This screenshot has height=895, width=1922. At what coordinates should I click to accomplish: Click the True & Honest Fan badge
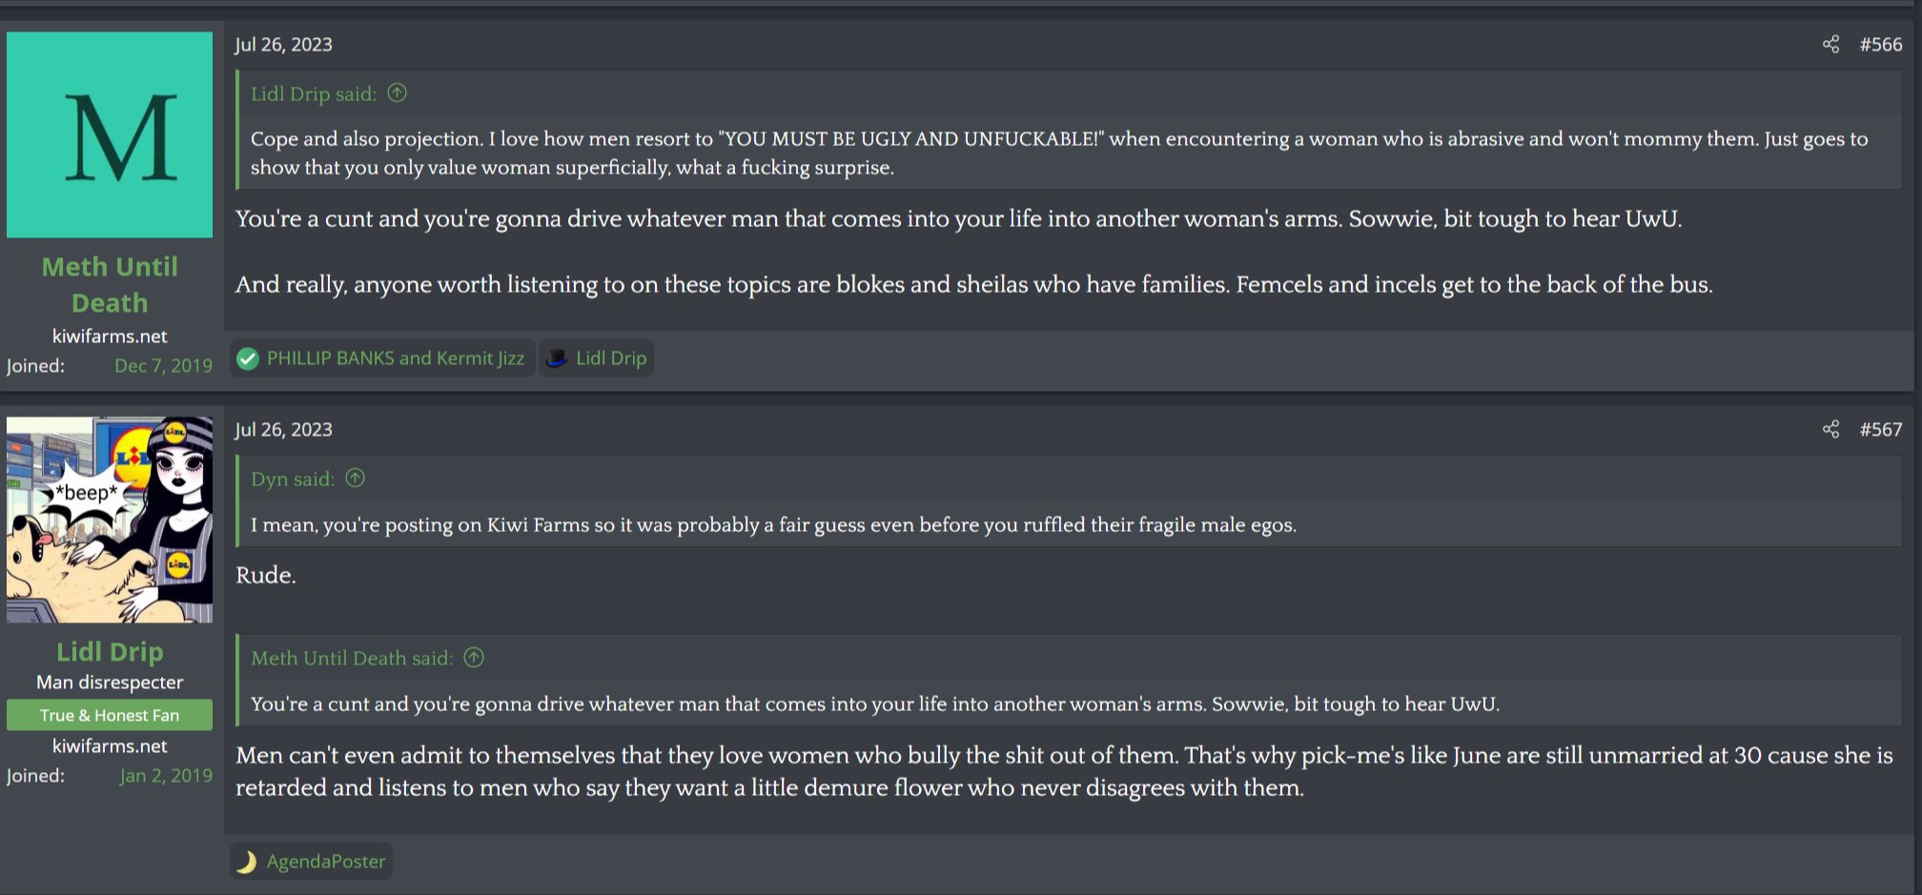109,714
